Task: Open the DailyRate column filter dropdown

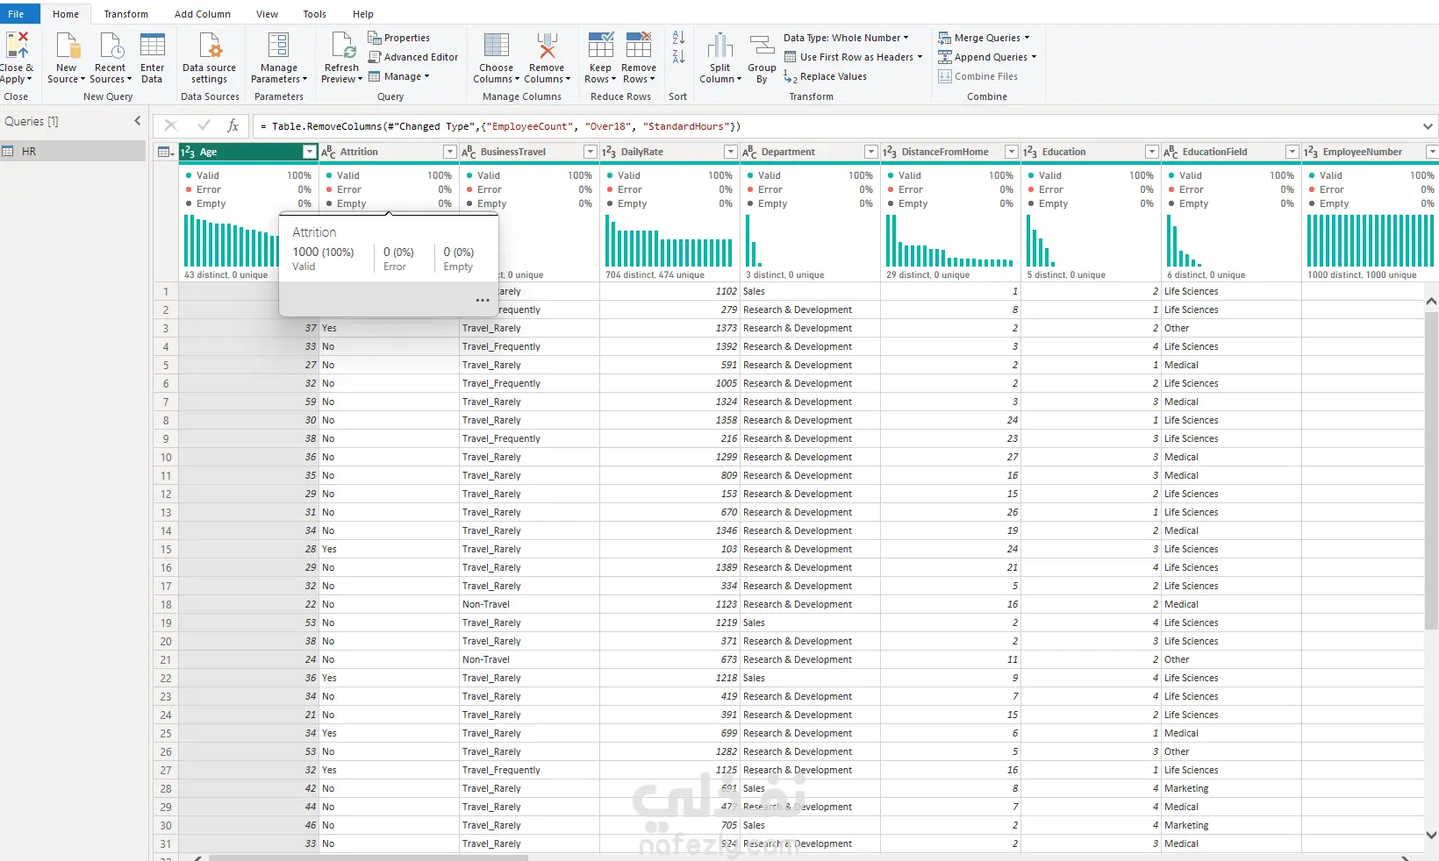Action: (731, 152)
